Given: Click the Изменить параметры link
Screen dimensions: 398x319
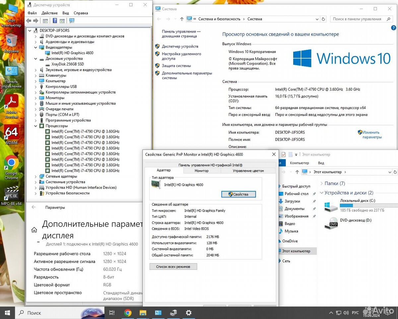Looking at the screenshot, I should click(x=372, y=135).
